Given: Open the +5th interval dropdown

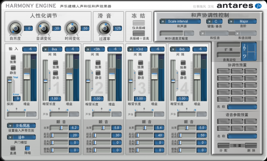Looking at the screenshot, I should pos(95,49).
